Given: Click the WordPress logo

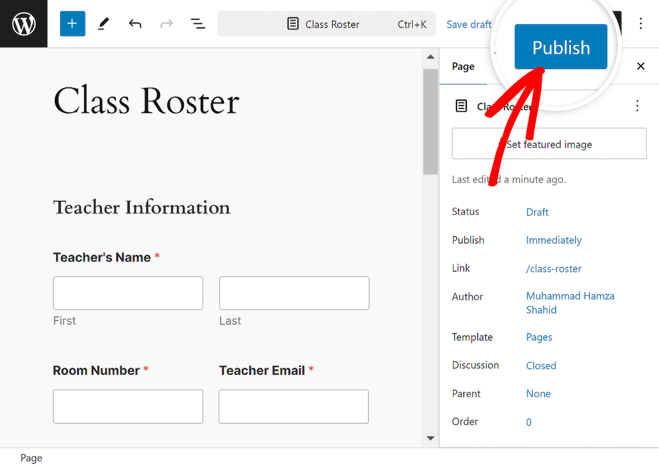Looking at the screenshot, I should [x=23, y=23].
